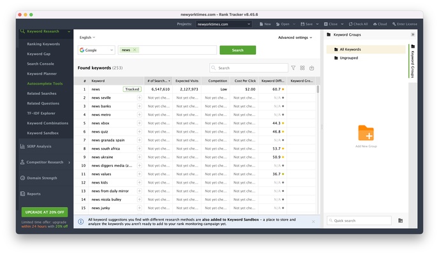This screenshot has height=255, width=439.
Task: Open Keyword Sandbox in sidebar
Action: (43, 133)
